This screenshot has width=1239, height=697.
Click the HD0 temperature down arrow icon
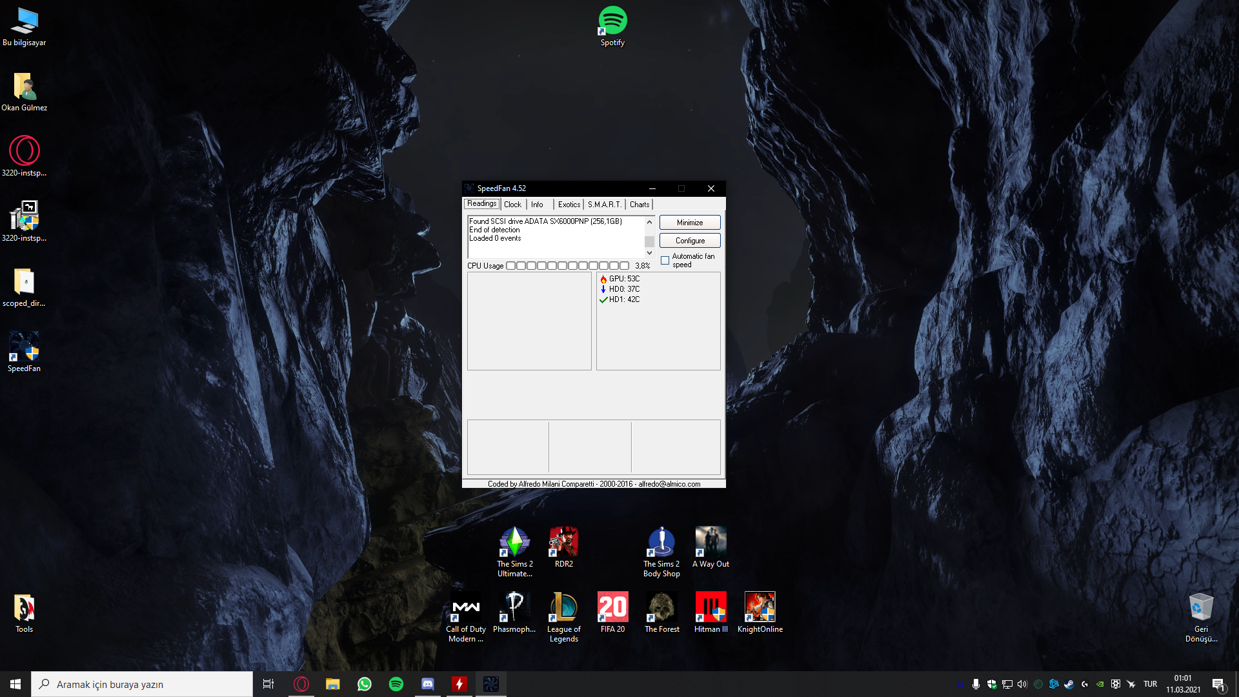pyautogui.click(x=603, y=290)
